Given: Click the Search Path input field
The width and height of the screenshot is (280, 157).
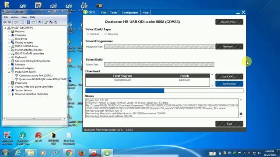Looking at the screenshot, I should (159, 65).
